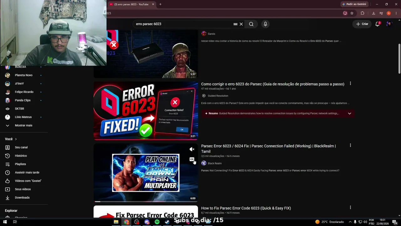Open the Planeta Novo subscription
The height and width of the screenshot is (226, 401).
pos(24,75)
